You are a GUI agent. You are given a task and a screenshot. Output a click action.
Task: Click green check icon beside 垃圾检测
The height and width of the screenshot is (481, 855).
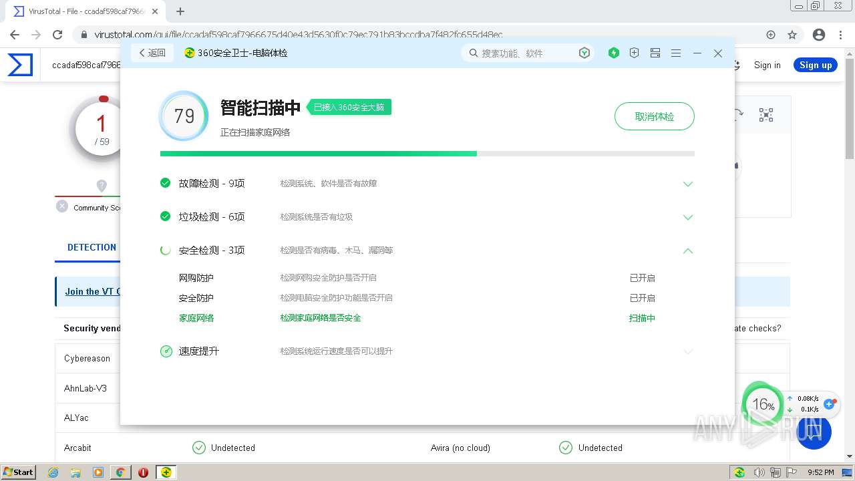point(166,216)
